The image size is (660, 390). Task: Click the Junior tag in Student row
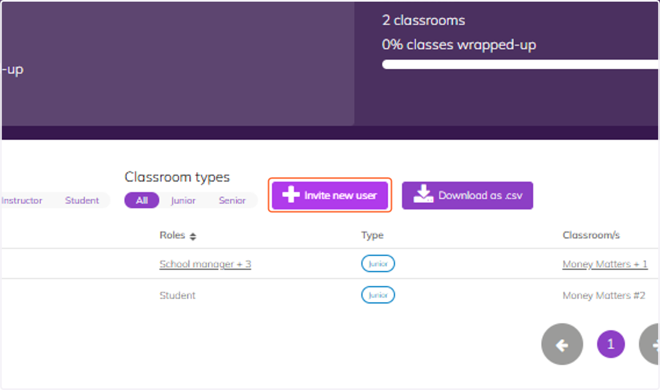(378, 295)
